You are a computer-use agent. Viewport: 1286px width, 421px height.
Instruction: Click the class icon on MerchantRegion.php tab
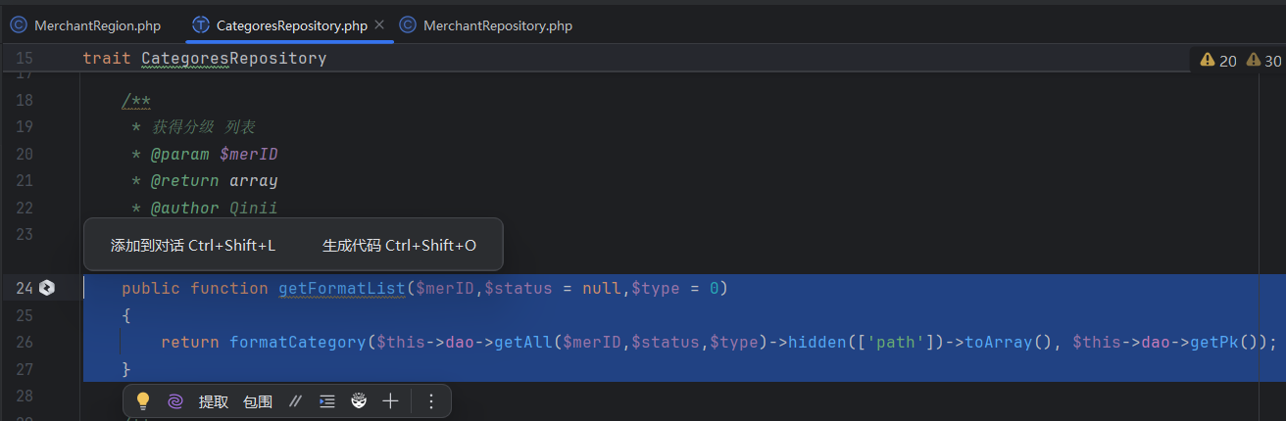tap(19, 25)
